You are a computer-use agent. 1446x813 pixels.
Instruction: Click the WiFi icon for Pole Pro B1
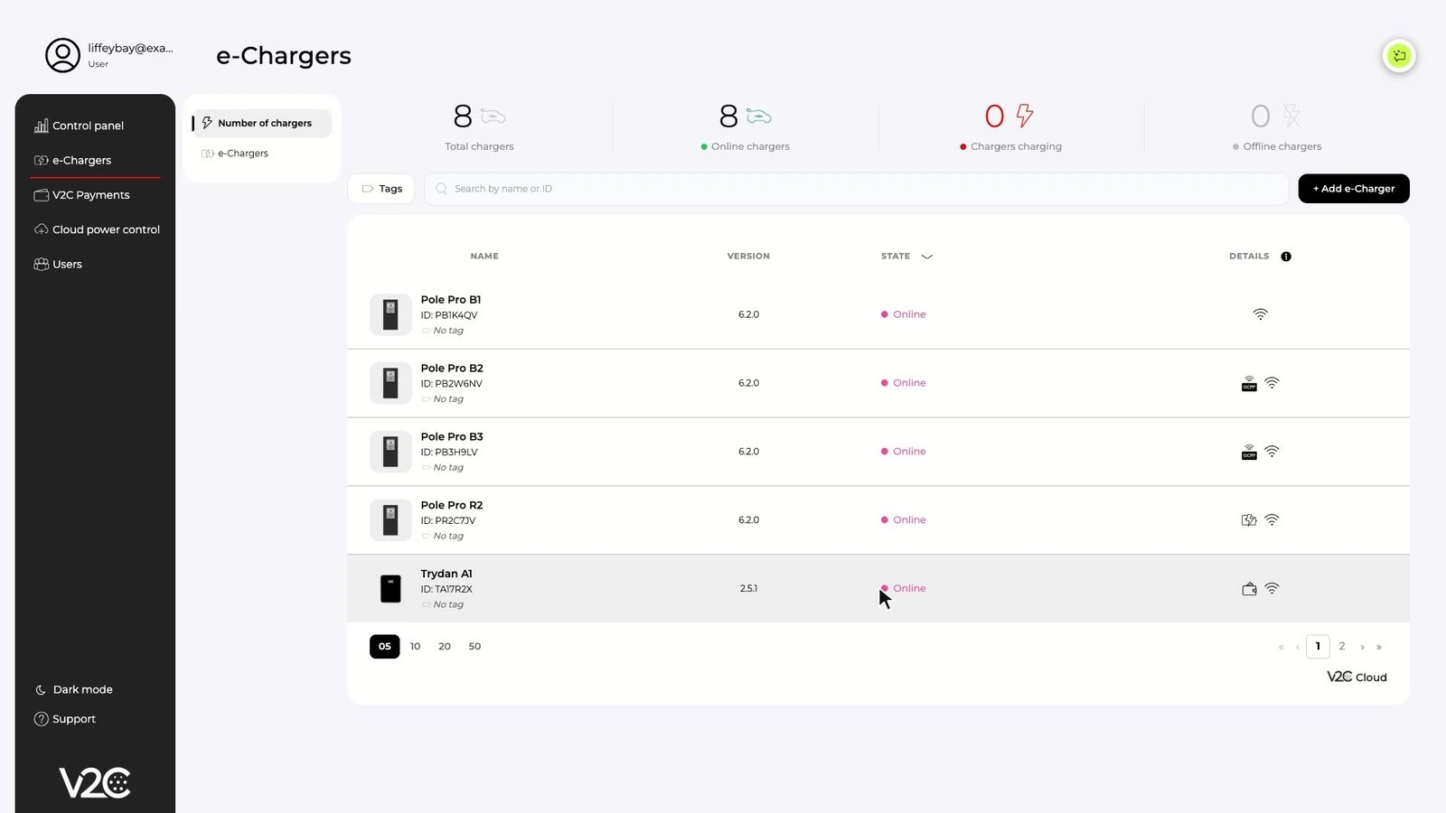[x=1260, y=314]
